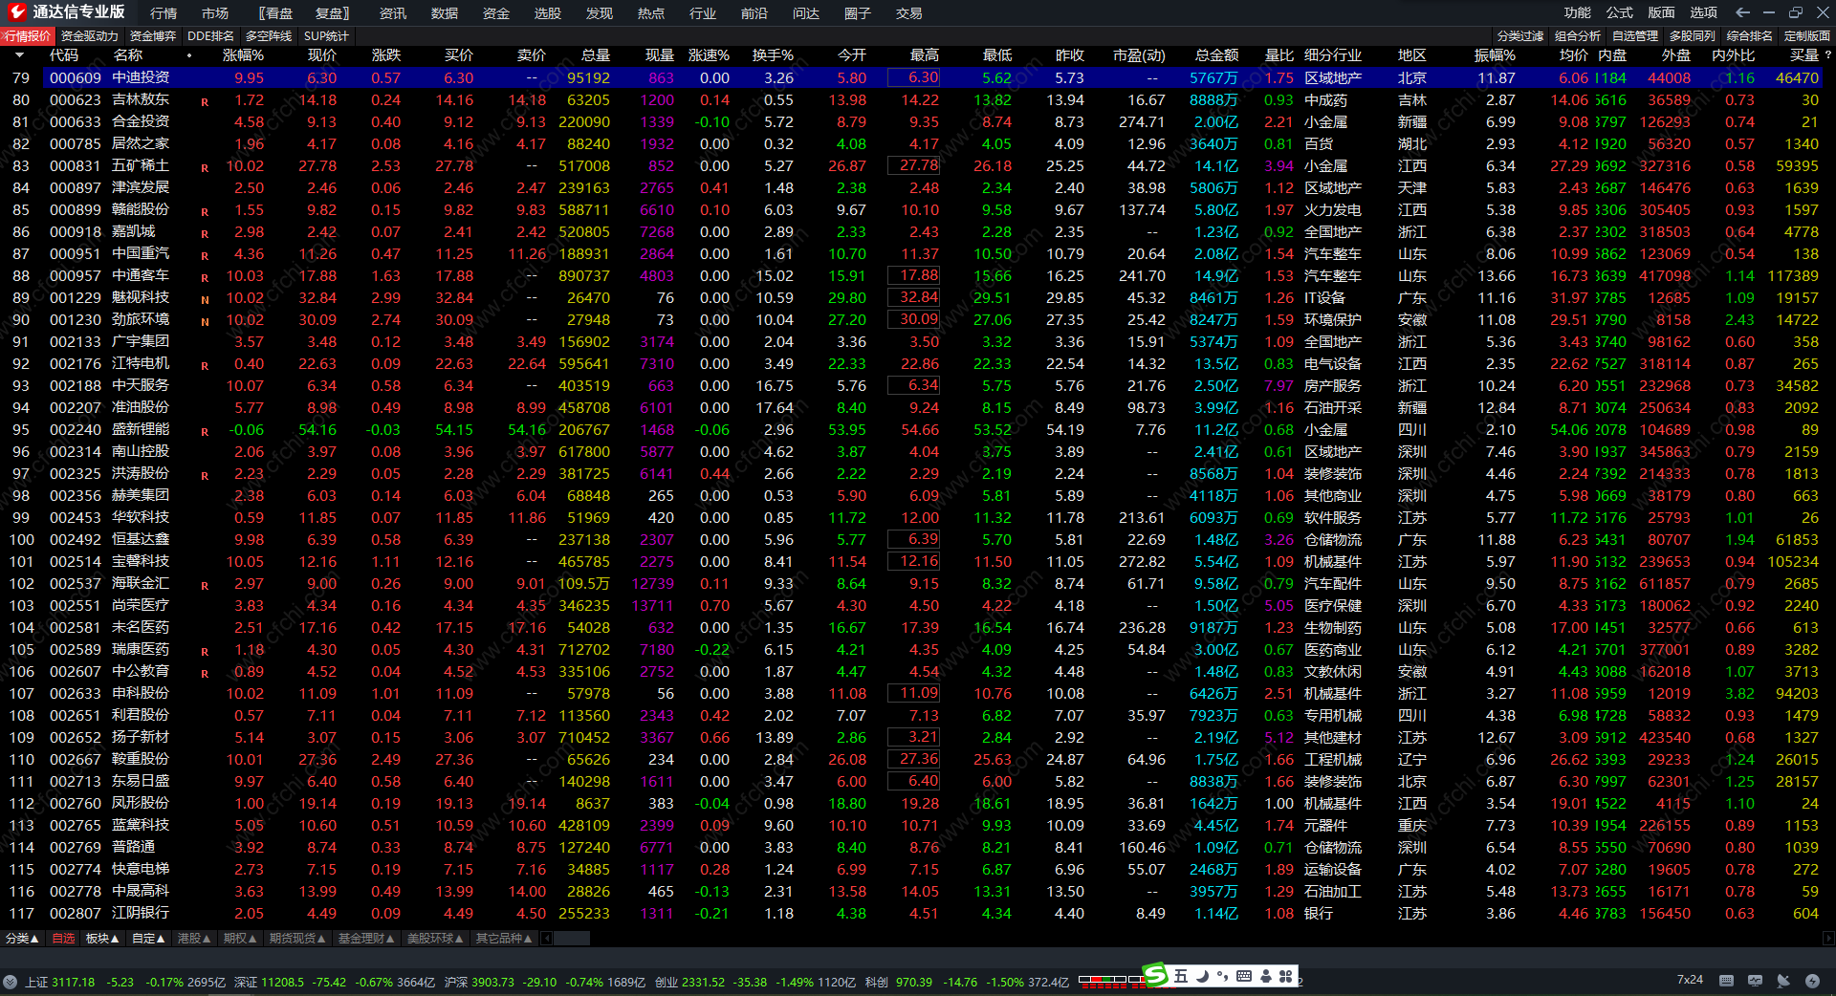Expand the 分类 category popup tab

coord(22,939)
